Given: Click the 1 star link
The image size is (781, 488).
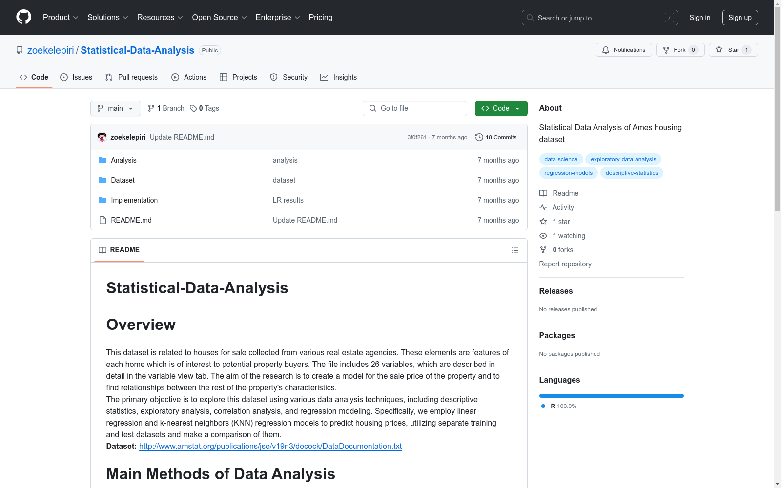Looking at the screenshot, I should [555, 222].
